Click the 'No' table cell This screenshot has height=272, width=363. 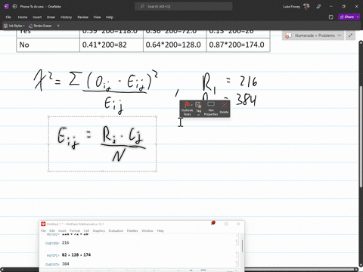[48, 45]
